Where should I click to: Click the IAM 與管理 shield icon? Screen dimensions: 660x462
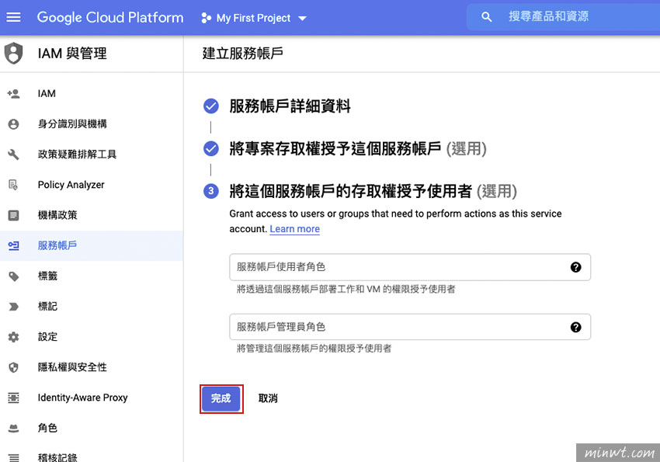13,54
